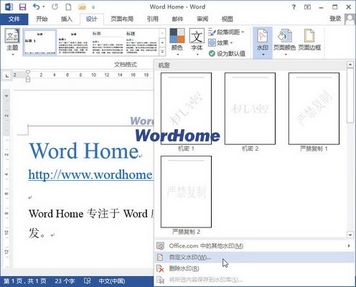Select 删除水印(R) menu item
This screenshot has width=356, height=287.
(254, 268)
